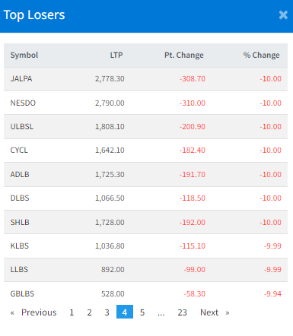Select the NESDO symbol row
Screen dimensions: 293x336
[x=145, y=103]
